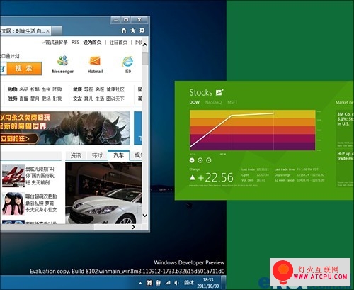354x290 pixels.
Task: Click the 简体 input language indicator
Action: [189, 283]
